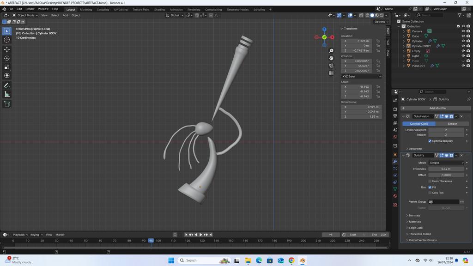The image size is (473, 266).
Task: Expand the Cylinder BODY tree item
Action: (404, 46)
